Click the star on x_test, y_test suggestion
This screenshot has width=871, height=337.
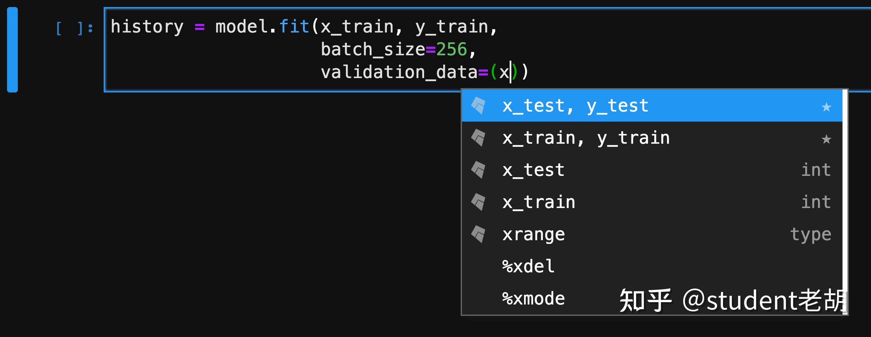[x=826, y=107]
